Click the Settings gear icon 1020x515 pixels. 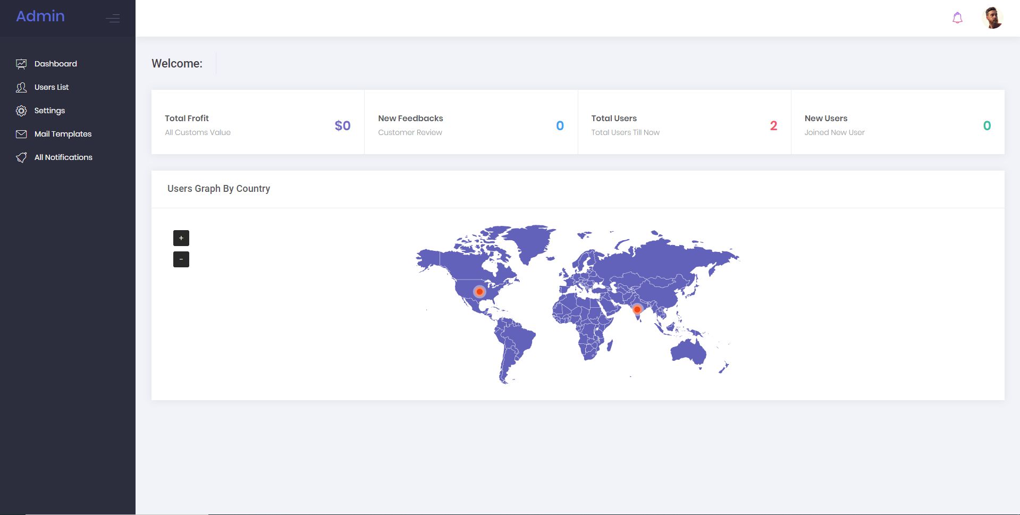click(x=21, y=111)
